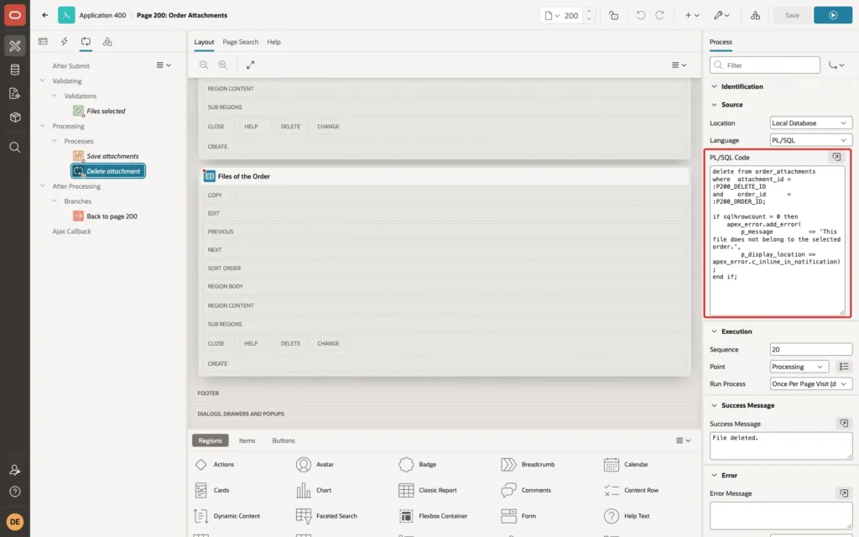This screenshot has height=537, width=859.
Task: Open the help question mark icon
Action: pyautogui.click(x=15, y=492)
